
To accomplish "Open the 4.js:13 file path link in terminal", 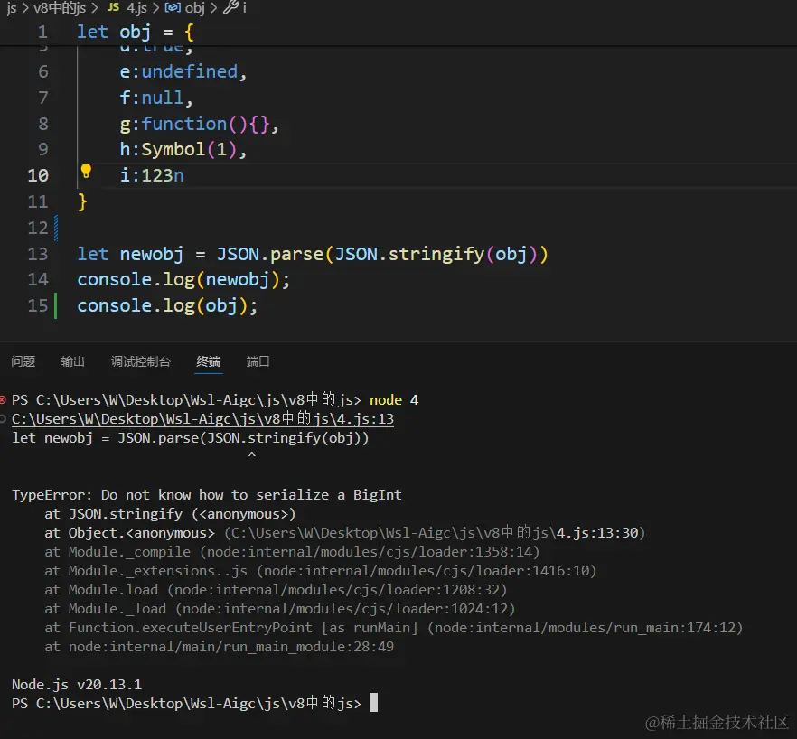I will [202, 419].
